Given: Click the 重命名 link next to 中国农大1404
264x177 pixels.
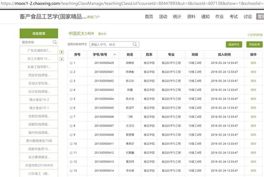Looking at the screenshot, I should (x=102, y=34).
